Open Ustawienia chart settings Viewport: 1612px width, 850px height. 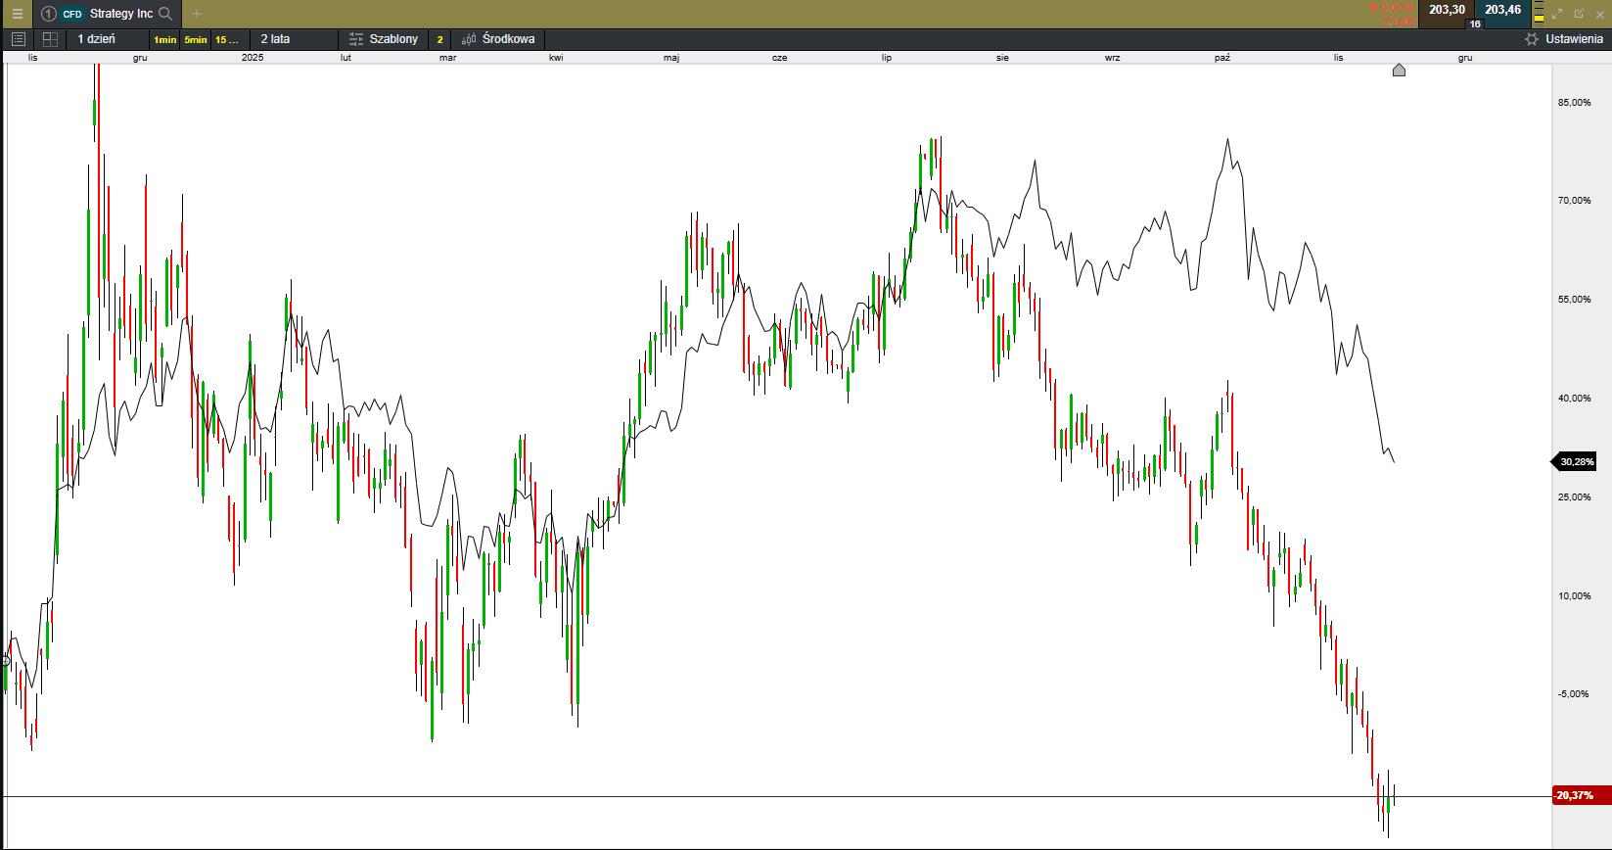(1564, 39)
